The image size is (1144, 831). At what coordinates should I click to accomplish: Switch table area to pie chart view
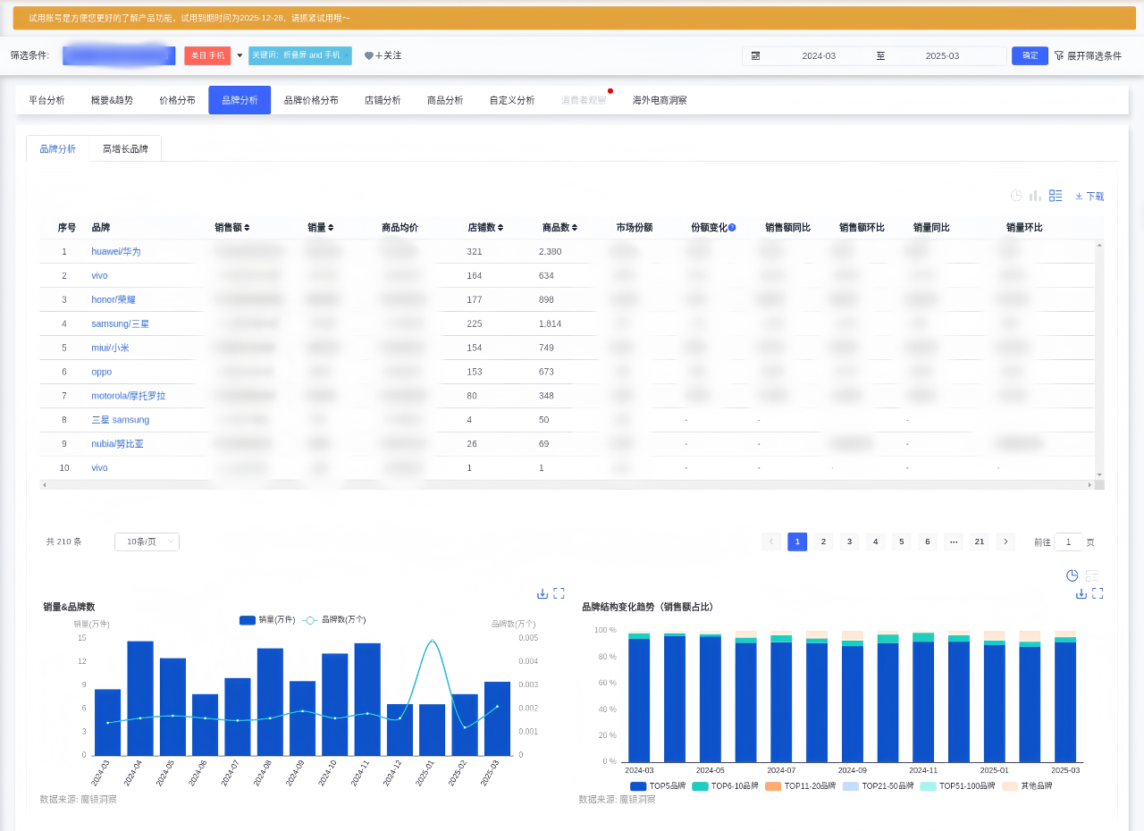pyautogui.click(x=1016, y=196)
